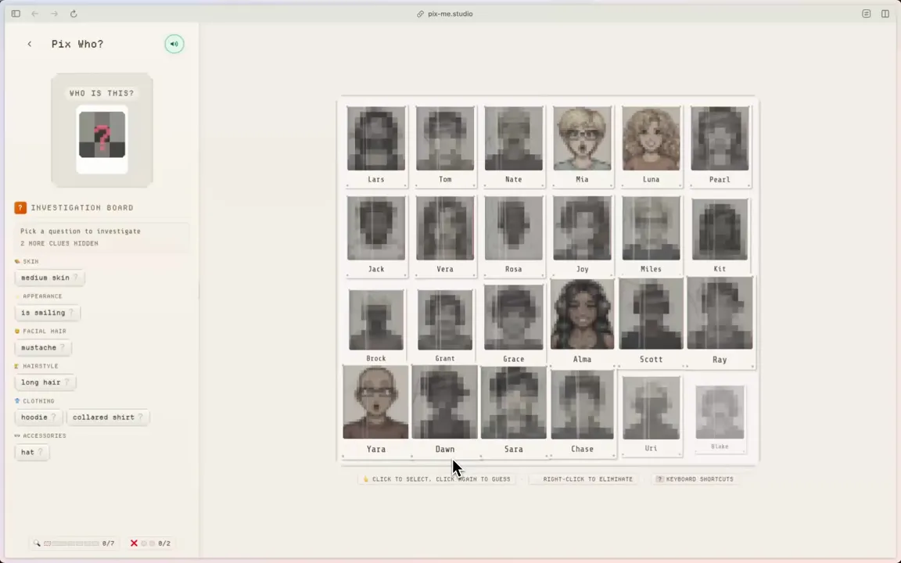Click the orange question mark Investigation Board icon
Screen dimensions: 901x563
click(x=20, y=207)
